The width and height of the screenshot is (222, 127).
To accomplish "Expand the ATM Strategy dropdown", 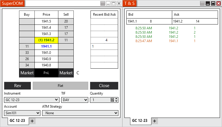I will tap(80, 113).
